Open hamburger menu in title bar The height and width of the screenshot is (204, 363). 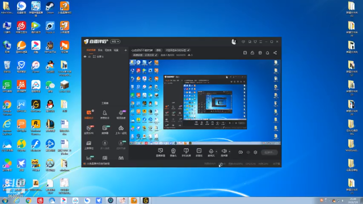(x=261, y=41)
